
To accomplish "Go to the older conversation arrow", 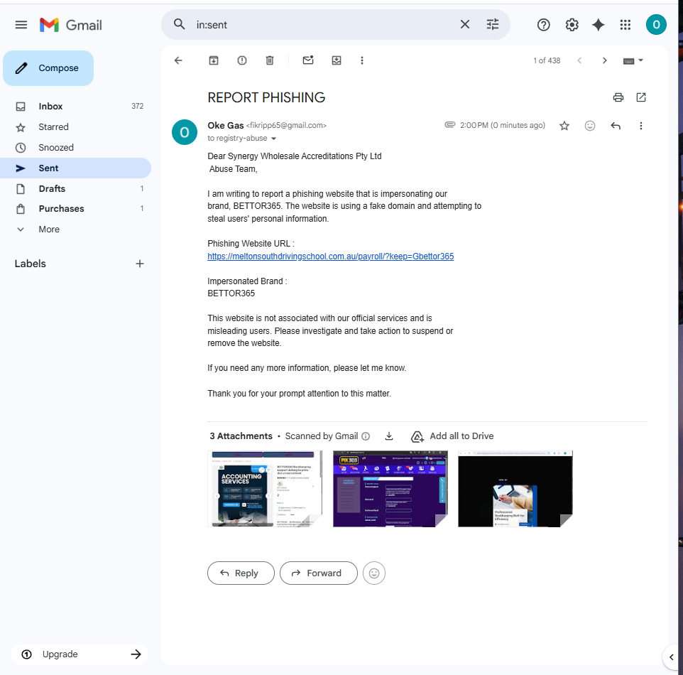I will click(x=605, y=60).
